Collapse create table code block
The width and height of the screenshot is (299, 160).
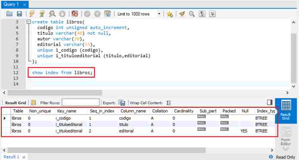[29, 22]
